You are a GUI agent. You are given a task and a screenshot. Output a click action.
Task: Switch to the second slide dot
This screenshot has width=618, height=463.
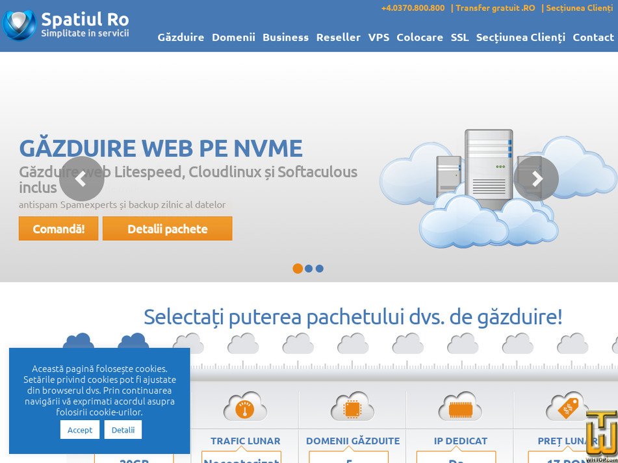(309, 268)
